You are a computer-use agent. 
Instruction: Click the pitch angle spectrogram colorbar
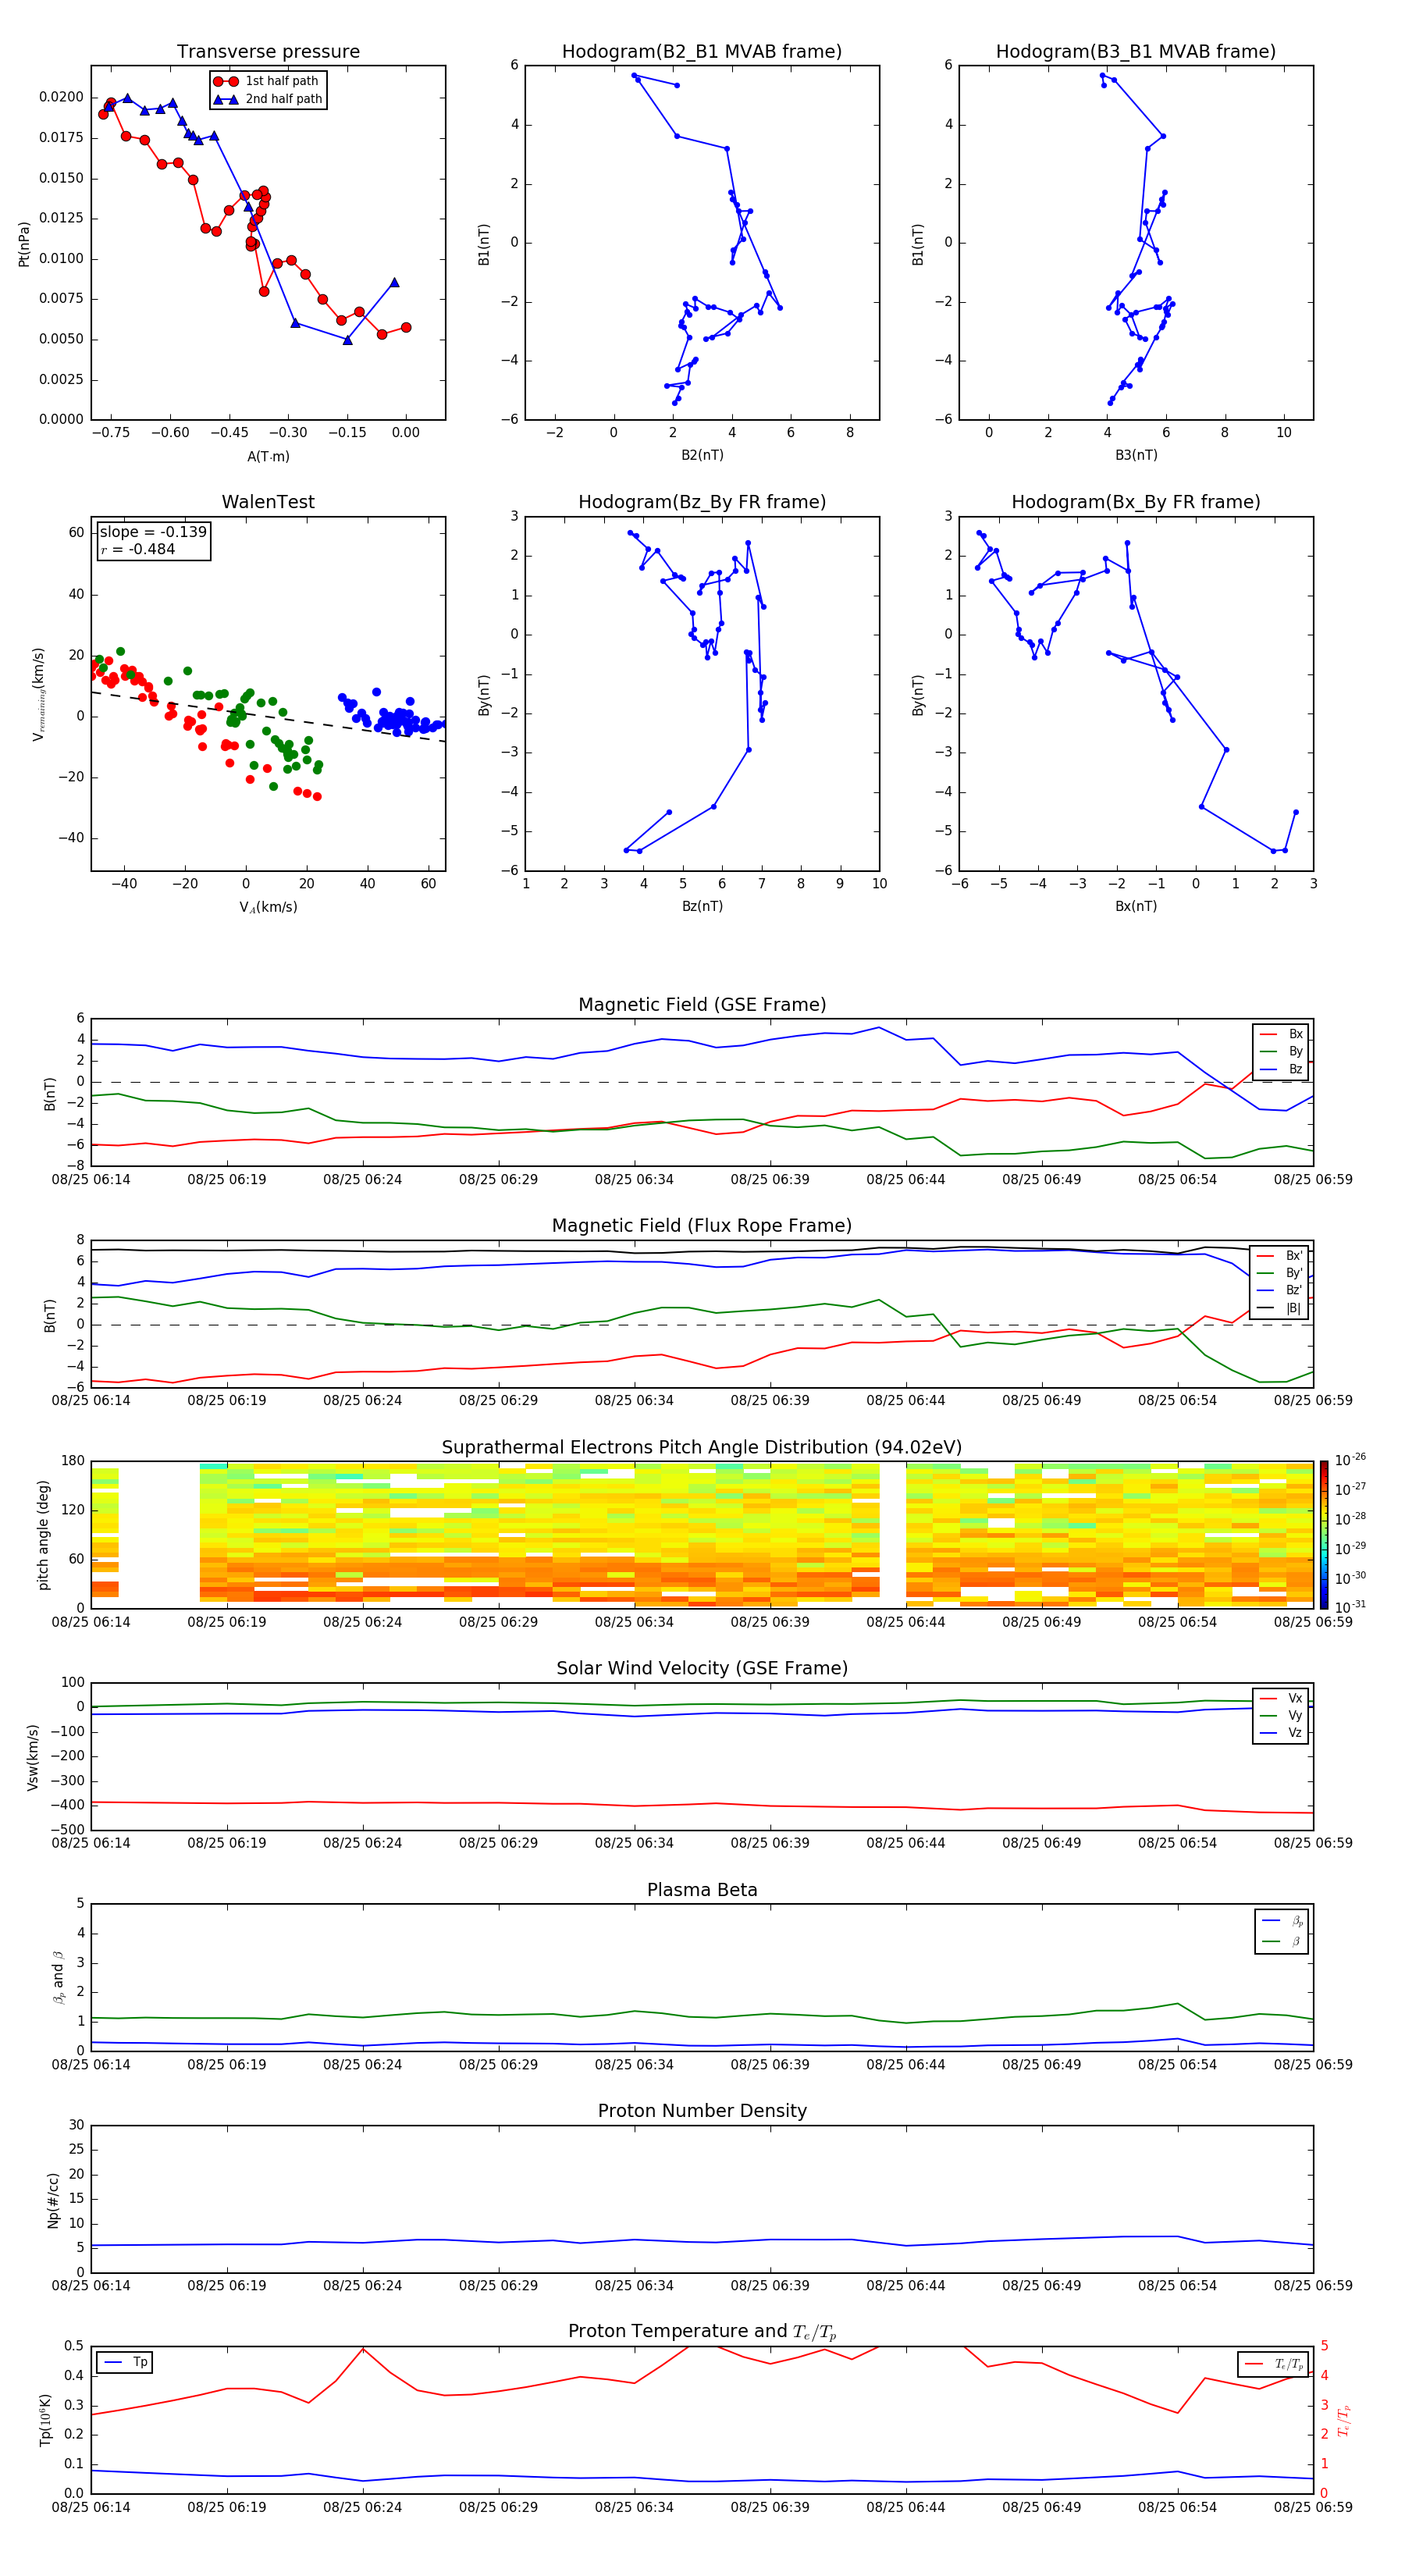(1324, 1534)
